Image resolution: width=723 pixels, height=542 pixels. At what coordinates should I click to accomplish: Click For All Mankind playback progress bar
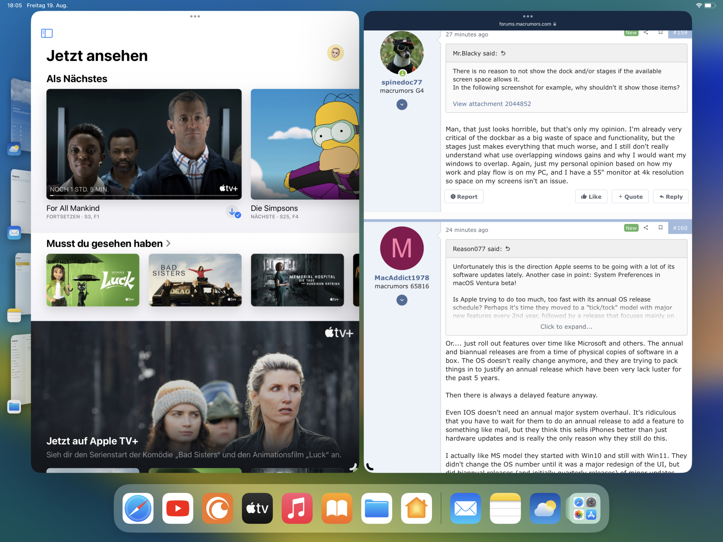pyautogui.click(x=144, y=196)
